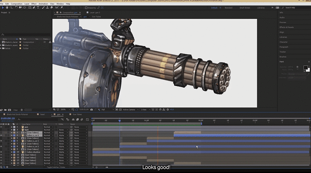The width and height of the screenshot is (311, 173).
Task: Toggle visibility of tubes shadow layer
Action: 1,152
